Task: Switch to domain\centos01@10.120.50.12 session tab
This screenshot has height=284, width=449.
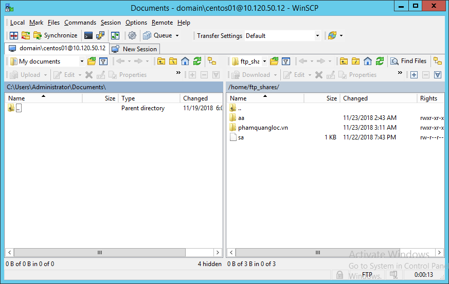Action: [x=57, y=49]
